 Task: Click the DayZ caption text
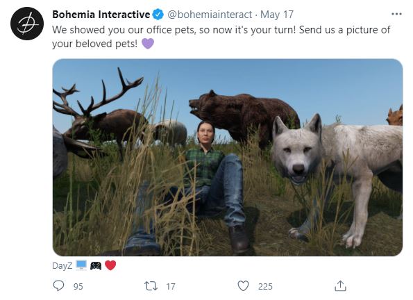62,266
